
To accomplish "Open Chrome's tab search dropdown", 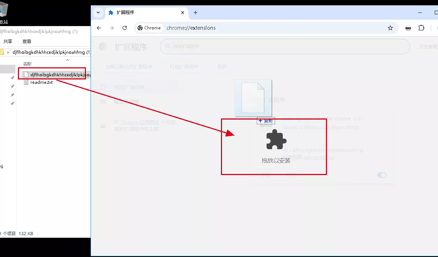I will 98,13.
